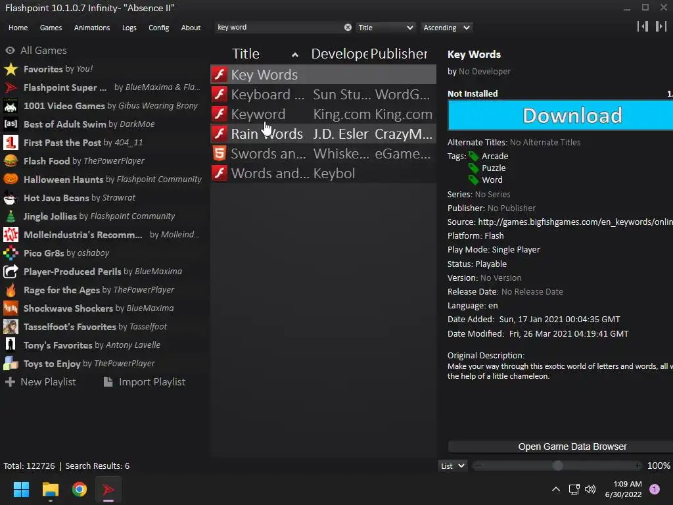This screenshot has height=505, width=673.
Task: Toggle the right sidebar visibility icon
Action: tap(661, 26)
